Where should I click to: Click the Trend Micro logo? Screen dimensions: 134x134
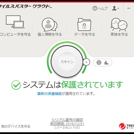click(126, 126)
